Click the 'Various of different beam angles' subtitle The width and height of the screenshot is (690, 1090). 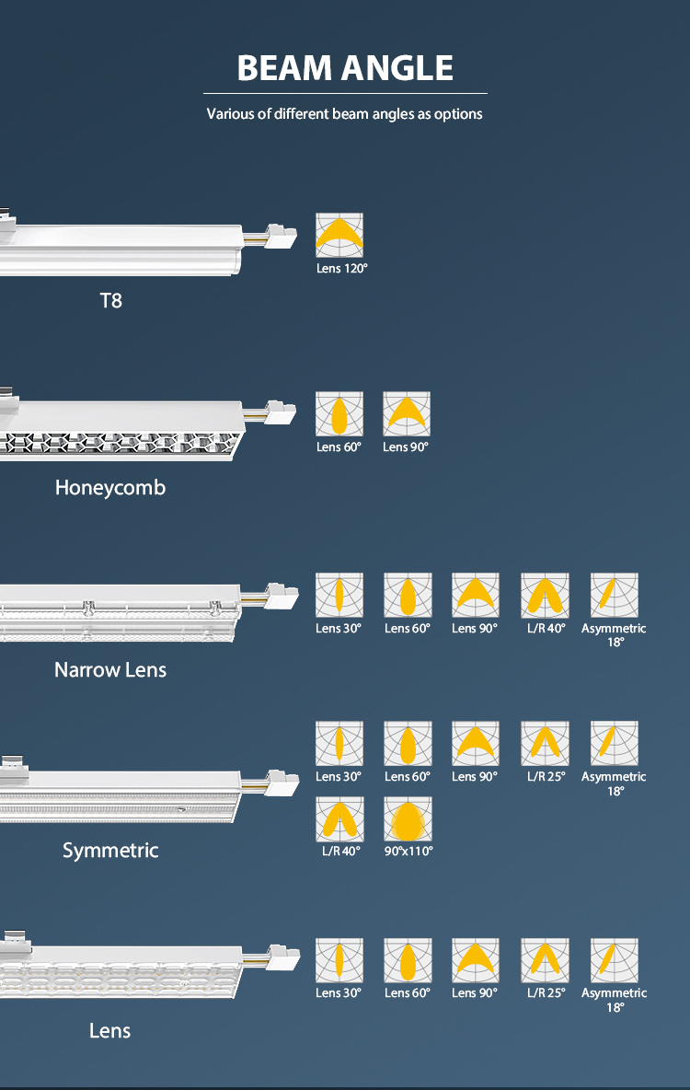[x=345, y=114]
